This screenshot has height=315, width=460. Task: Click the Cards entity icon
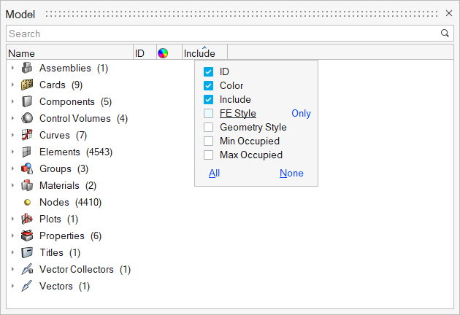[x=27, y=85]
